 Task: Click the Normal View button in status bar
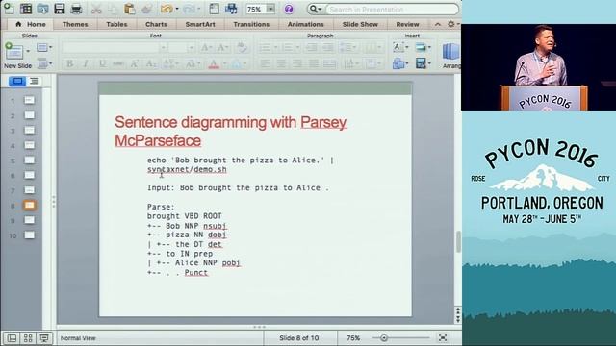point(12,338)
